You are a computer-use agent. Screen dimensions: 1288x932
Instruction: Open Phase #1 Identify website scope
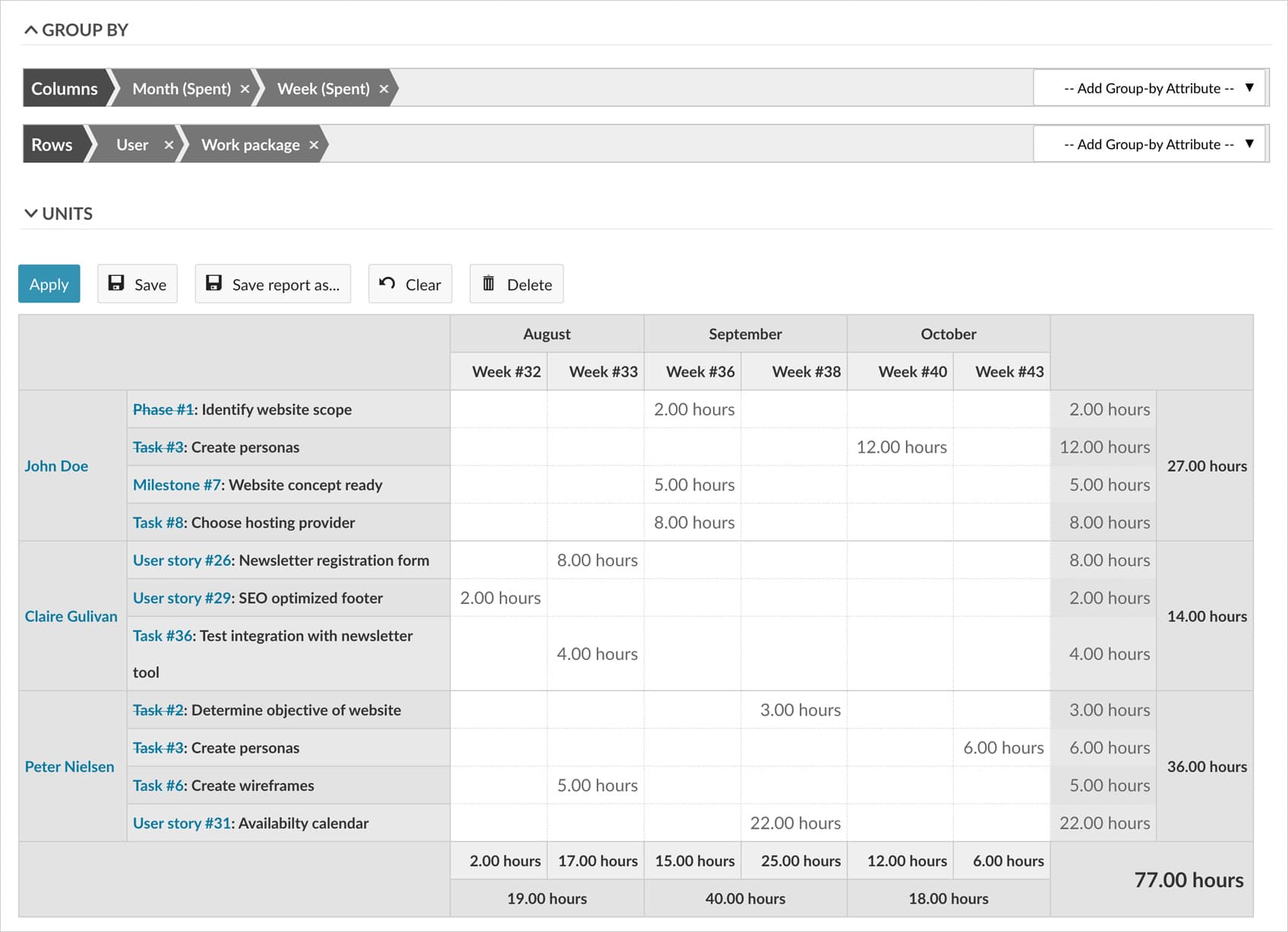[162, 409]
